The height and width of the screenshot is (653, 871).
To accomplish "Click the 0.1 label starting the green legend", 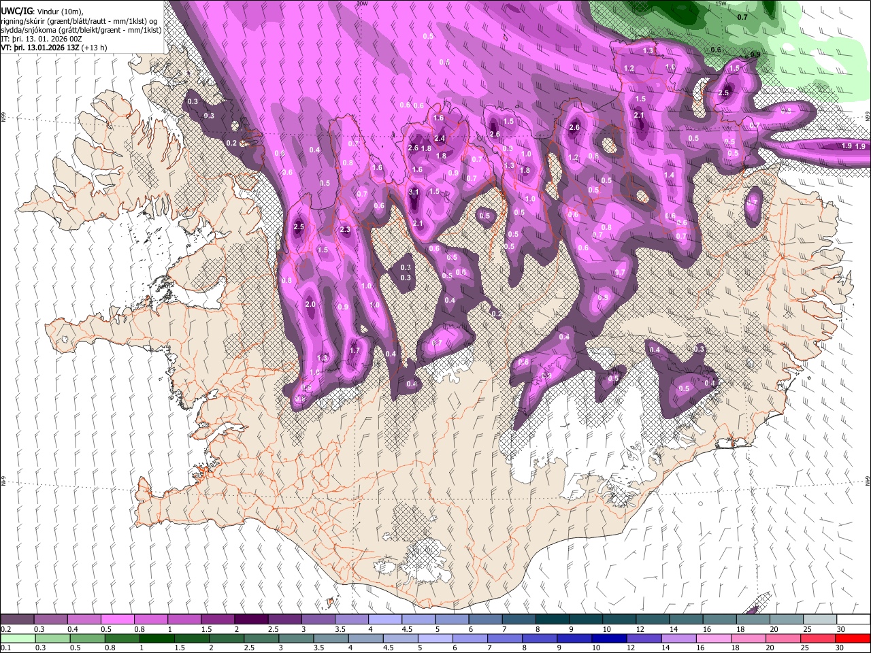I will click(x=5, y=648).
